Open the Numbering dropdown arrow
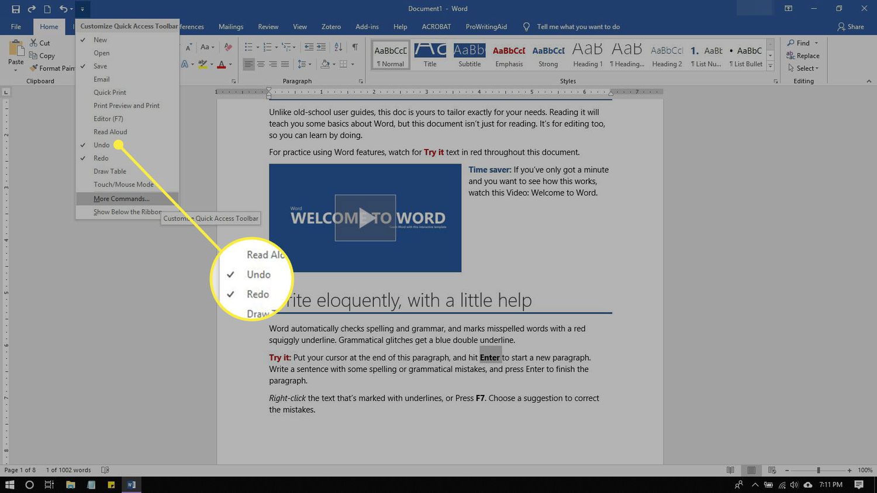This screenshot has width=877, height=493. [x=275, y=47]
